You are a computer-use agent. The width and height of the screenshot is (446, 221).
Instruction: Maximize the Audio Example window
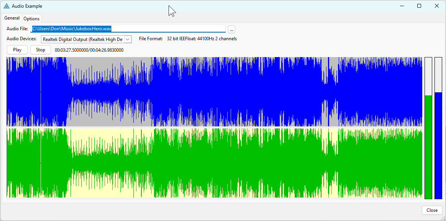[419, 6]
